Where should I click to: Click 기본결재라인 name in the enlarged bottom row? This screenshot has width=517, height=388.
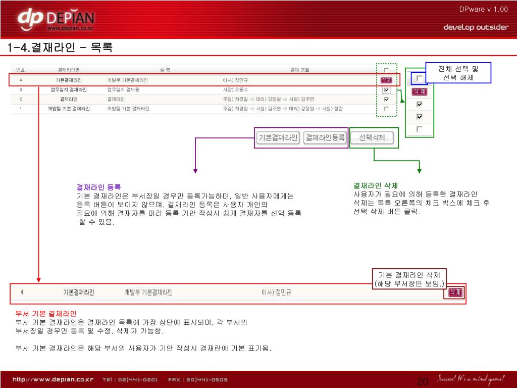78,292
